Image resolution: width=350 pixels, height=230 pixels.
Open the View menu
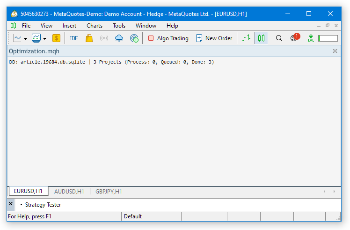46,26
